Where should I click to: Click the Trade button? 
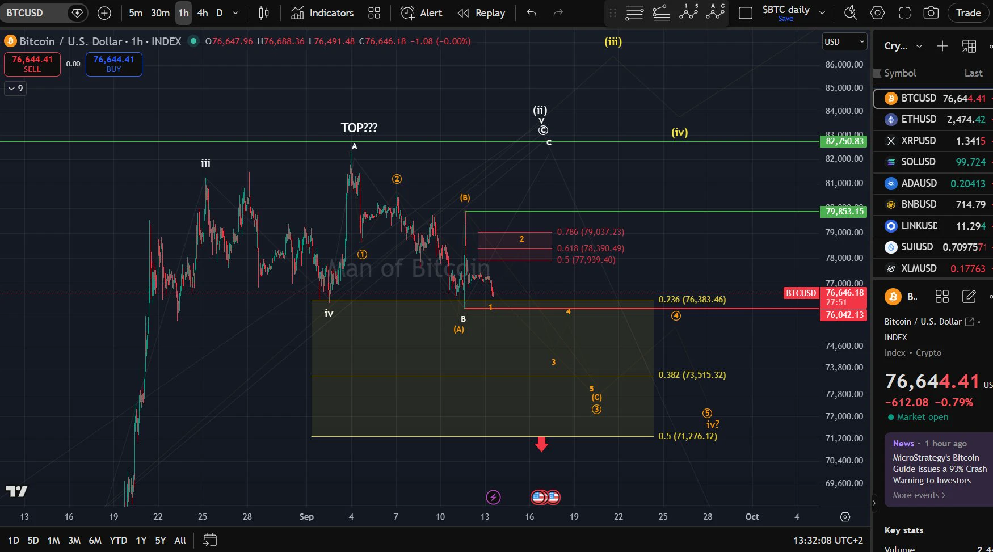[x=968, y=13]
